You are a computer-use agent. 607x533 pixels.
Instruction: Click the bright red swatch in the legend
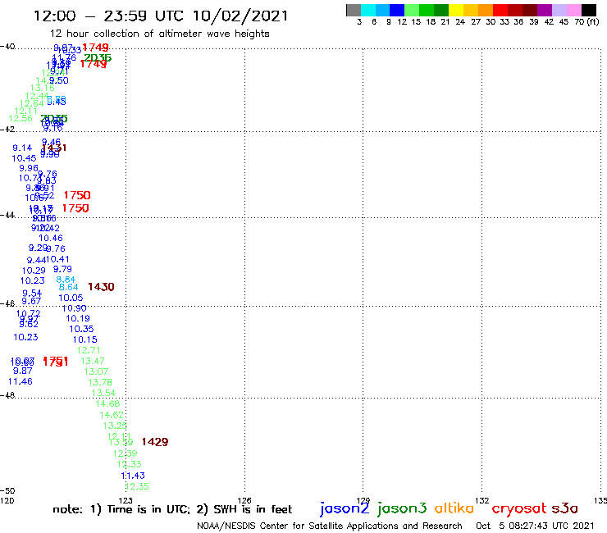500,10
